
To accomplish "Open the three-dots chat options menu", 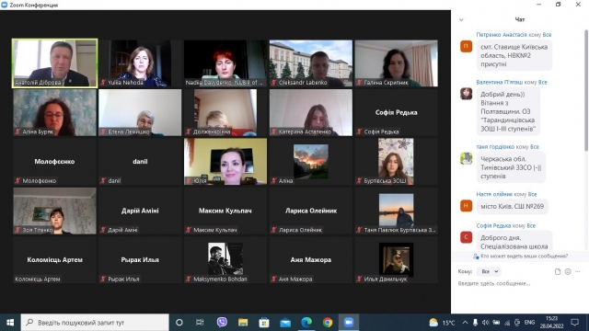I will (x=578, y=271).
